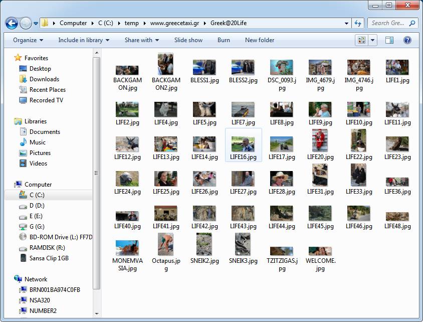Image resolution: width=423 pixels, height=322 pixels.
Task: Open BD-ROM Drive (L:)
Action: pyautogui.click(x=61, y=237)
